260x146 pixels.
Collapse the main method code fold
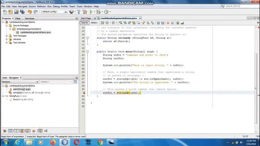pos(88,52)
